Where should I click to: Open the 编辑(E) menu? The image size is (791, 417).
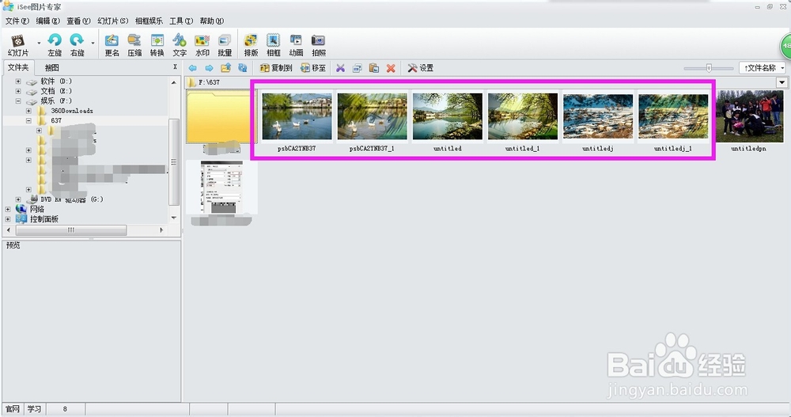[48, 21]
